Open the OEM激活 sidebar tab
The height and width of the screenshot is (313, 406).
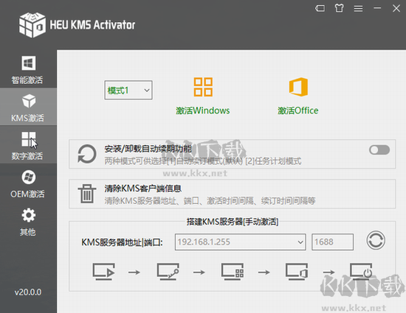tap(28, 183)
